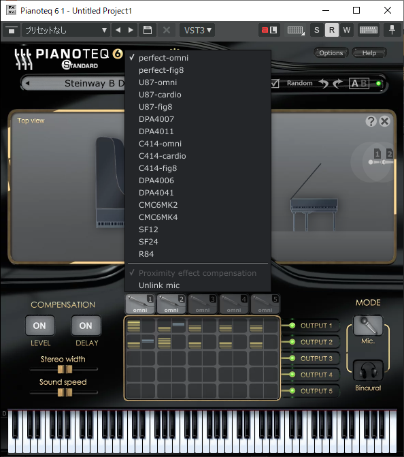Close the microphone view panel
The width and height of the screenshot is (404, 457).
click(x=384, y=121)
